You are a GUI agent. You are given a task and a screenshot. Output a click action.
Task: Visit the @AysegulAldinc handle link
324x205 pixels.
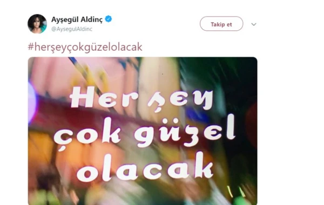(72, 29)
